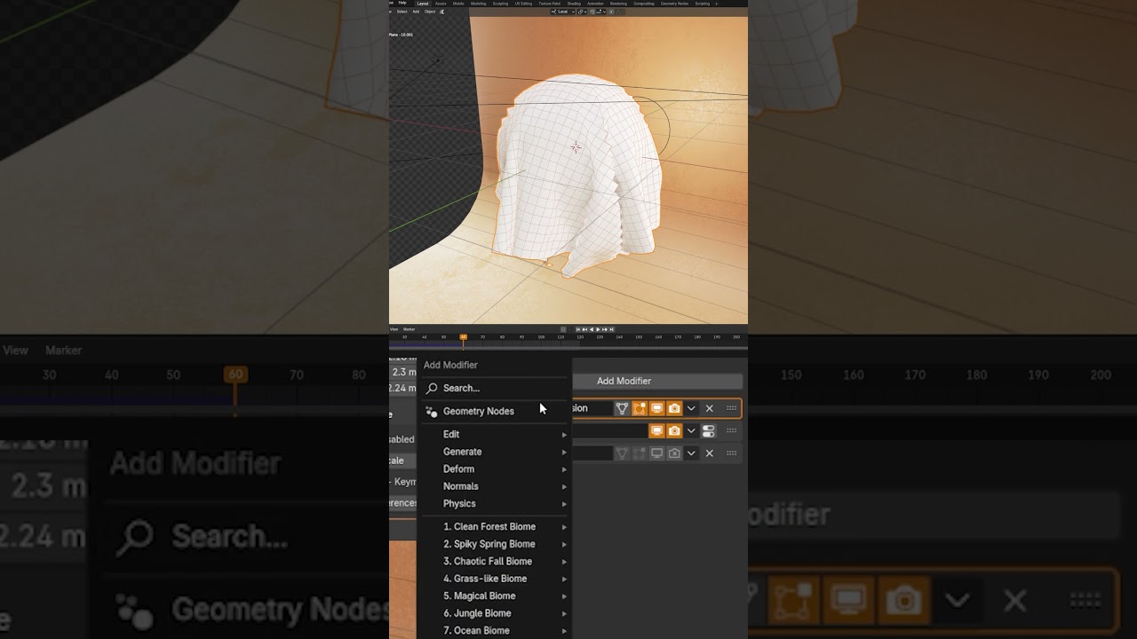The image size is (1137, 639).
Task: Switch to the Shading workspace tab
Action: pos(574,4)
